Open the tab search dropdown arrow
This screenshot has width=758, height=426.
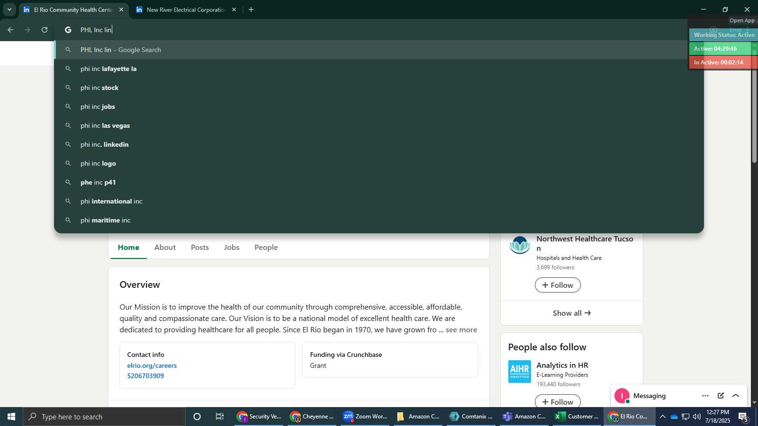pos(9,9)
